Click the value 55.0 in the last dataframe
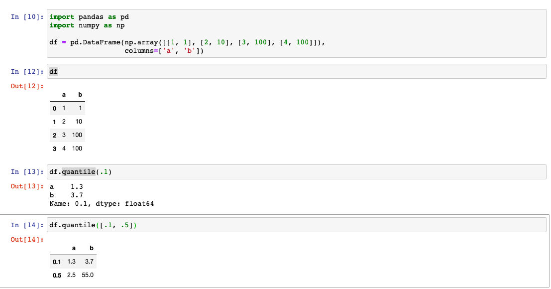 click(87, 275)
